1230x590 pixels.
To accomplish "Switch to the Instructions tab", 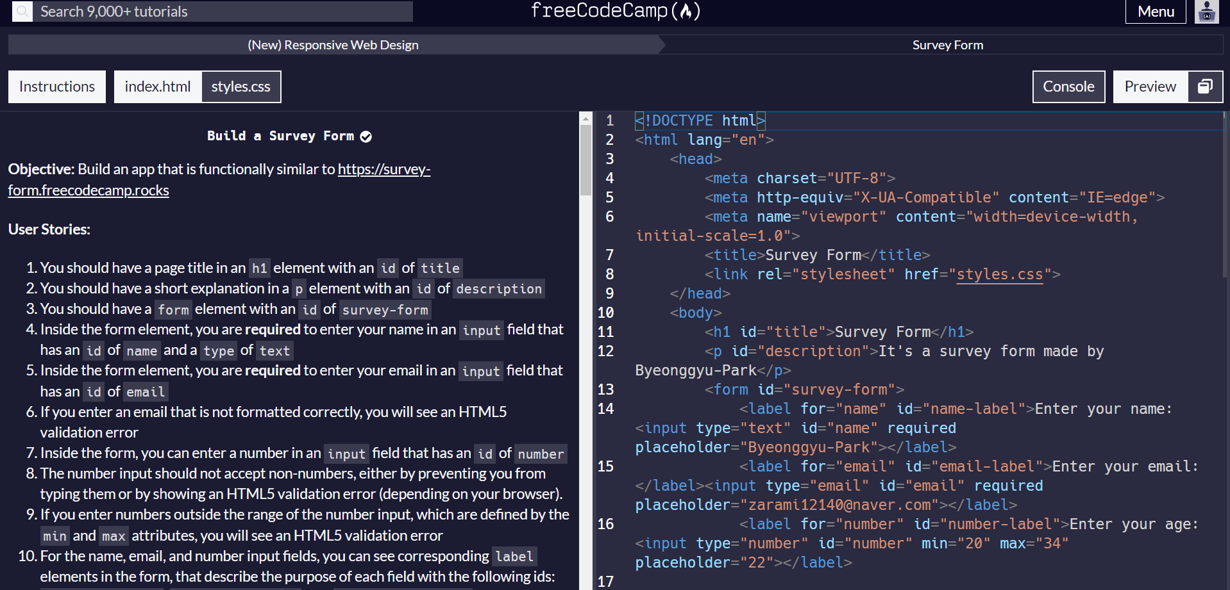I will click(x=57, y=86).
